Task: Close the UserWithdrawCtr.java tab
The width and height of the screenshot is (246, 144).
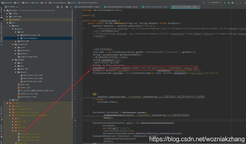Action: [101, 7]
